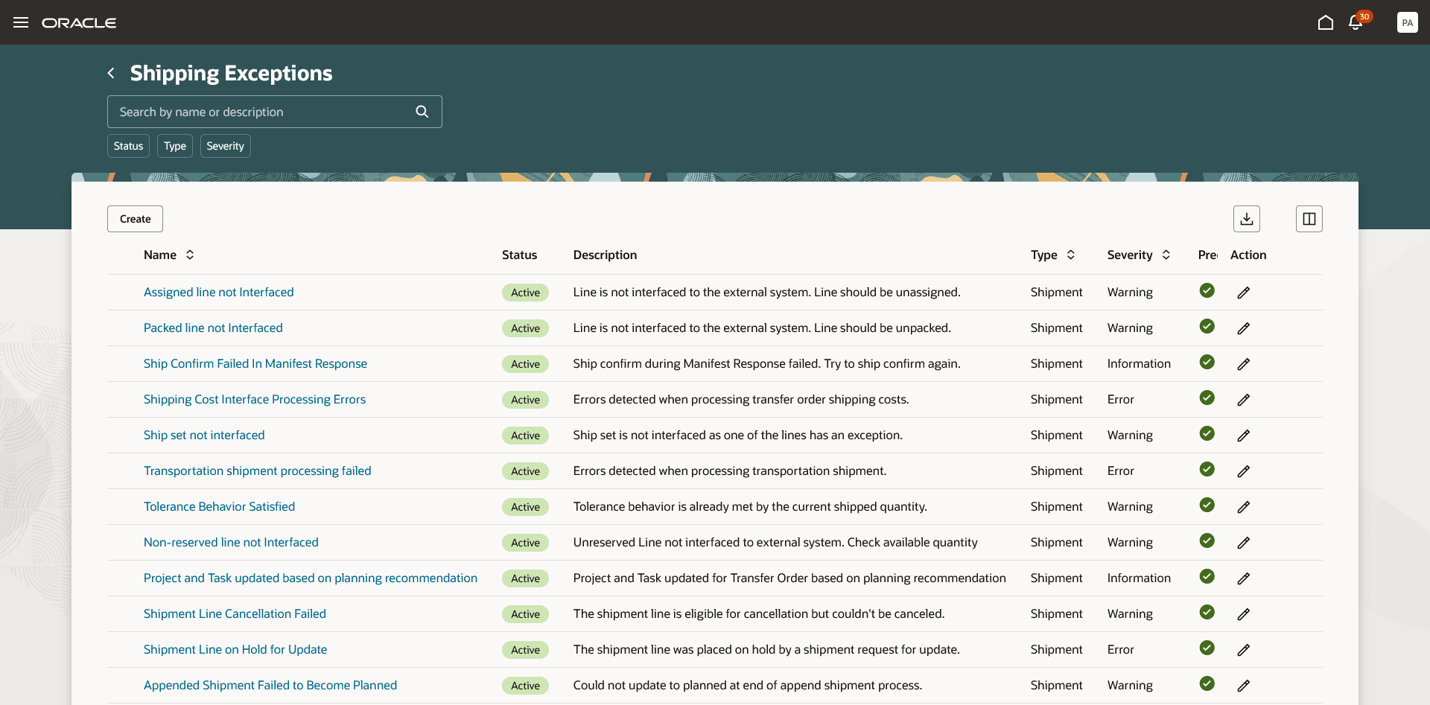Focus the search by name or description field
Viewport: 1430px width, 705px height.
coord(261,112)
